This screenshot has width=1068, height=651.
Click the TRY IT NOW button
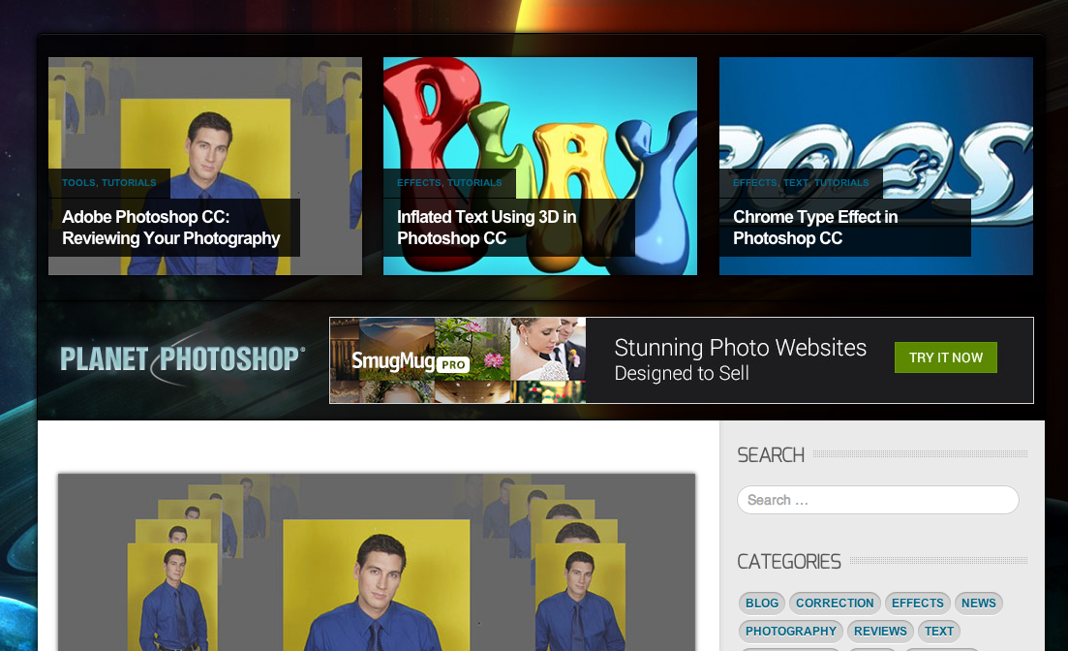point(945,357)
